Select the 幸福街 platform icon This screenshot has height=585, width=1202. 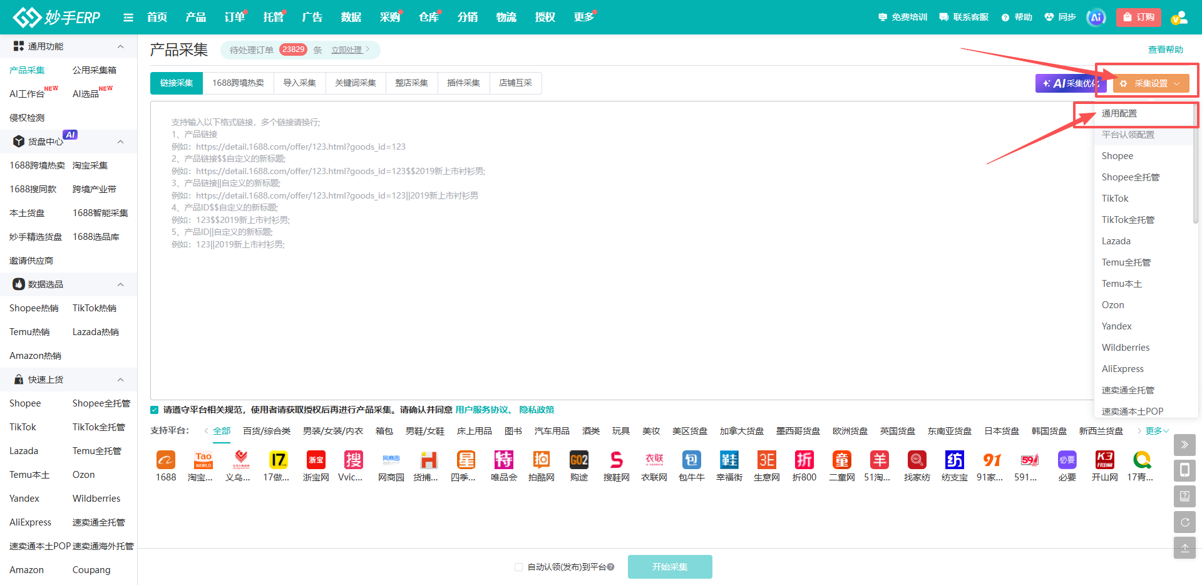pos(729,460)
